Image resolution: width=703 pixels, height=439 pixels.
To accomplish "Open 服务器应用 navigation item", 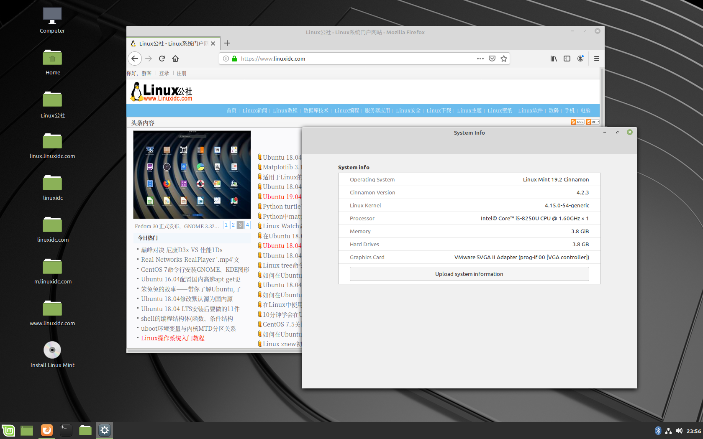I will pos(377,110).
